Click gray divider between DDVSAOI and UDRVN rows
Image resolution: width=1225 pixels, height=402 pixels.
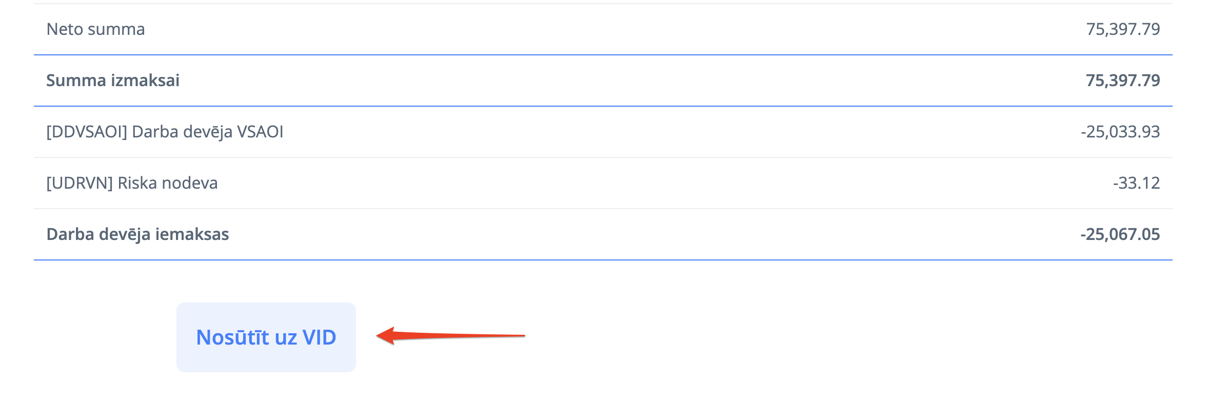tap(603, 157)
